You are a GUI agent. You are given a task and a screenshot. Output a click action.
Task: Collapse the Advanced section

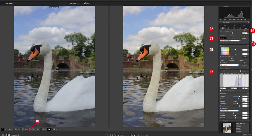click(x=248, y=94)
